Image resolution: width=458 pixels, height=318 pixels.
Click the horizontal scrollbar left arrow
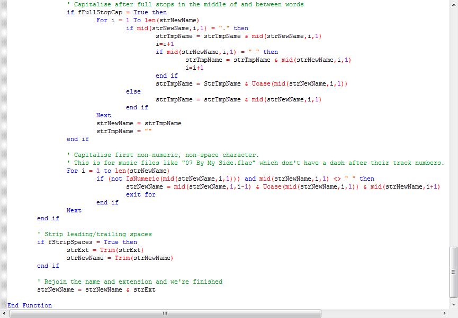click(x=4, y=313)
